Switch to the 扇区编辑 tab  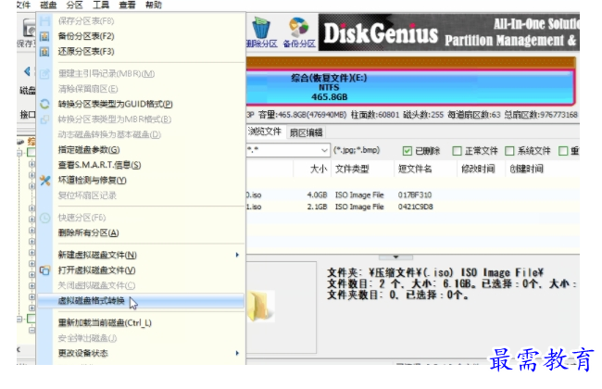click(x=306, y=132)
